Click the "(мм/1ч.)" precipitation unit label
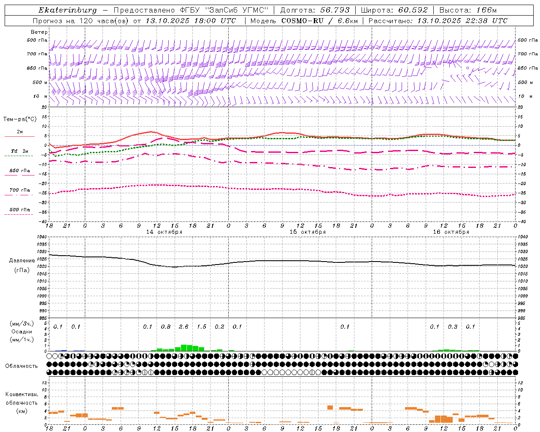540x432 pixels. 22,340
